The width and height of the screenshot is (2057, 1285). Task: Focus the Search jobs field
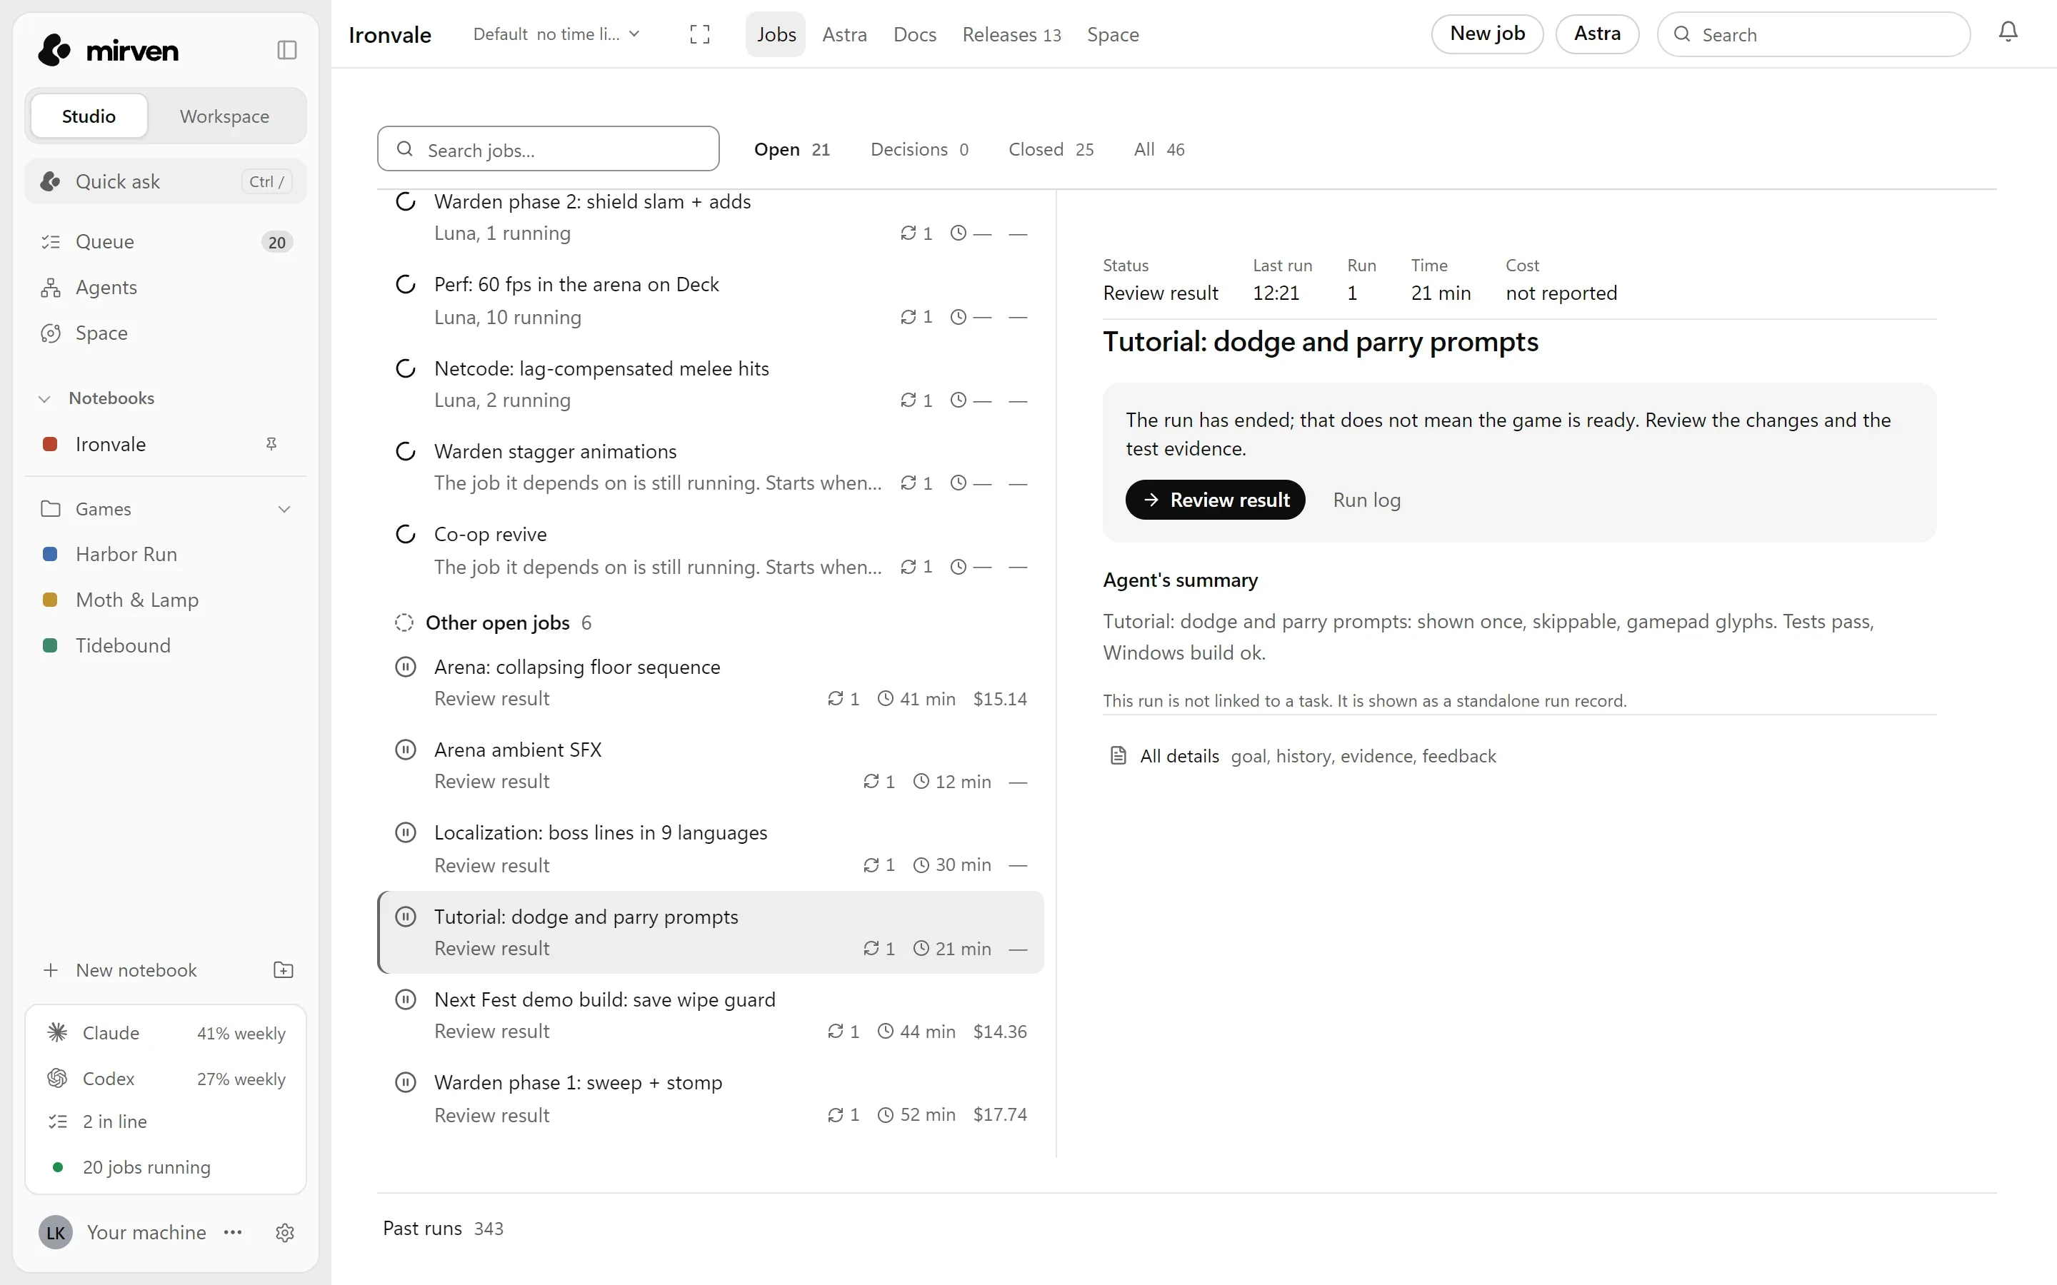(x=549, y=150)
